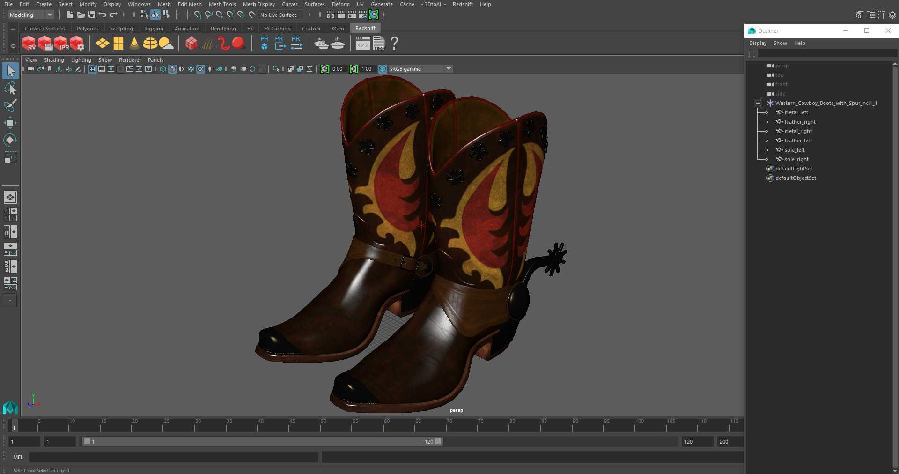The height and width of the screenshot is (474, 899).
Task: Open No Live Surface field
Action: (281, 15)
